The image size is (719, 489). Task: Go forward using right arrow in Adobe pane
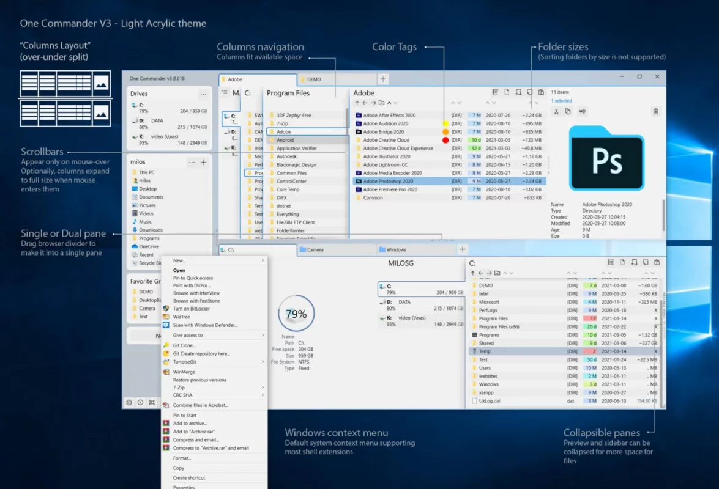pyautogui.click(x=373, y=103)
